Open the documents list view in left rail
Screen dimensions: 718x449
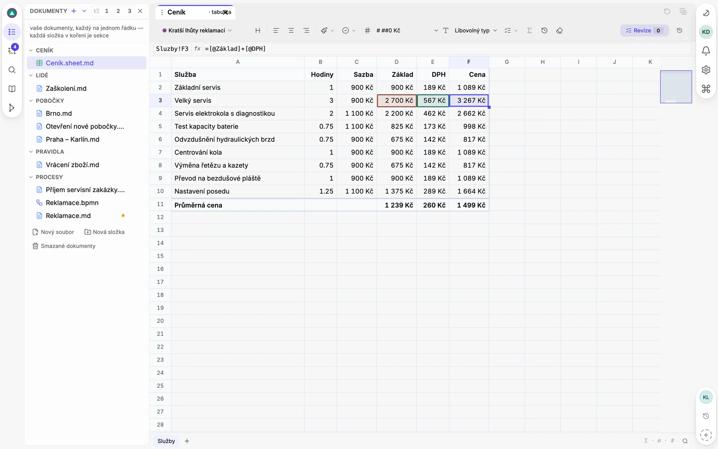click(12, 32)
